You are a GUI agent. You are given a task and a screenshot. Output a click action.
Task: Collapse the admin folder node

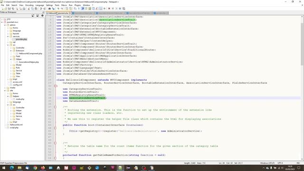click(5, 25)
